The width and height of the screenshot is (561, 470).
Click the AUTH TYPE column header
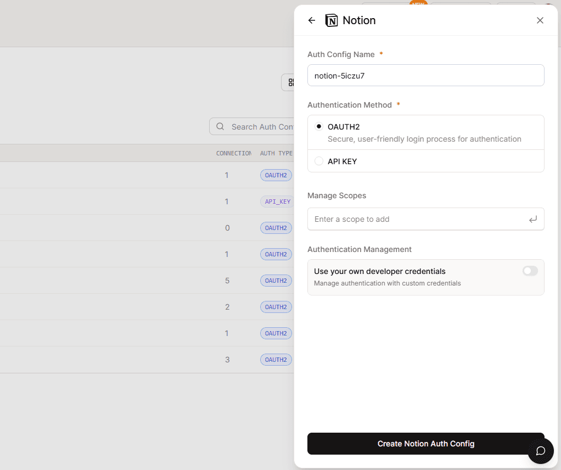point(276,153)
